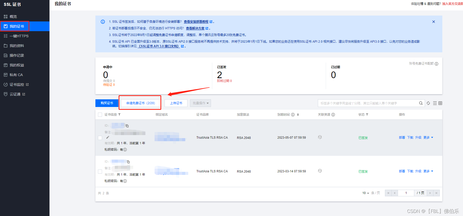The image size is (463, 216).
Task: Click the 已签发 status in 2023-05-07 row
Action: pyautogui.click(x=363, y=138)
